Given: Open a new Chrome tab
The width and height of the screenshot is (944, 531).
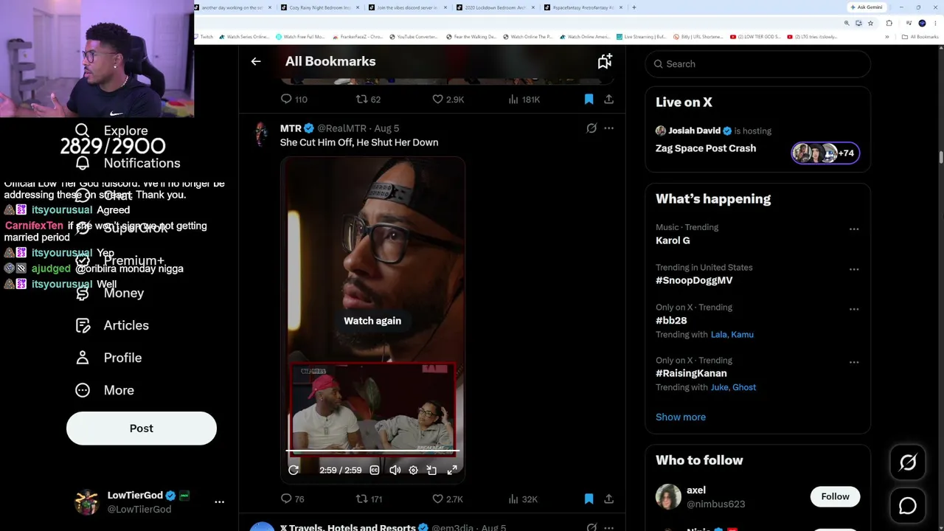Looking at the screenshot, I should pos(634,7).
